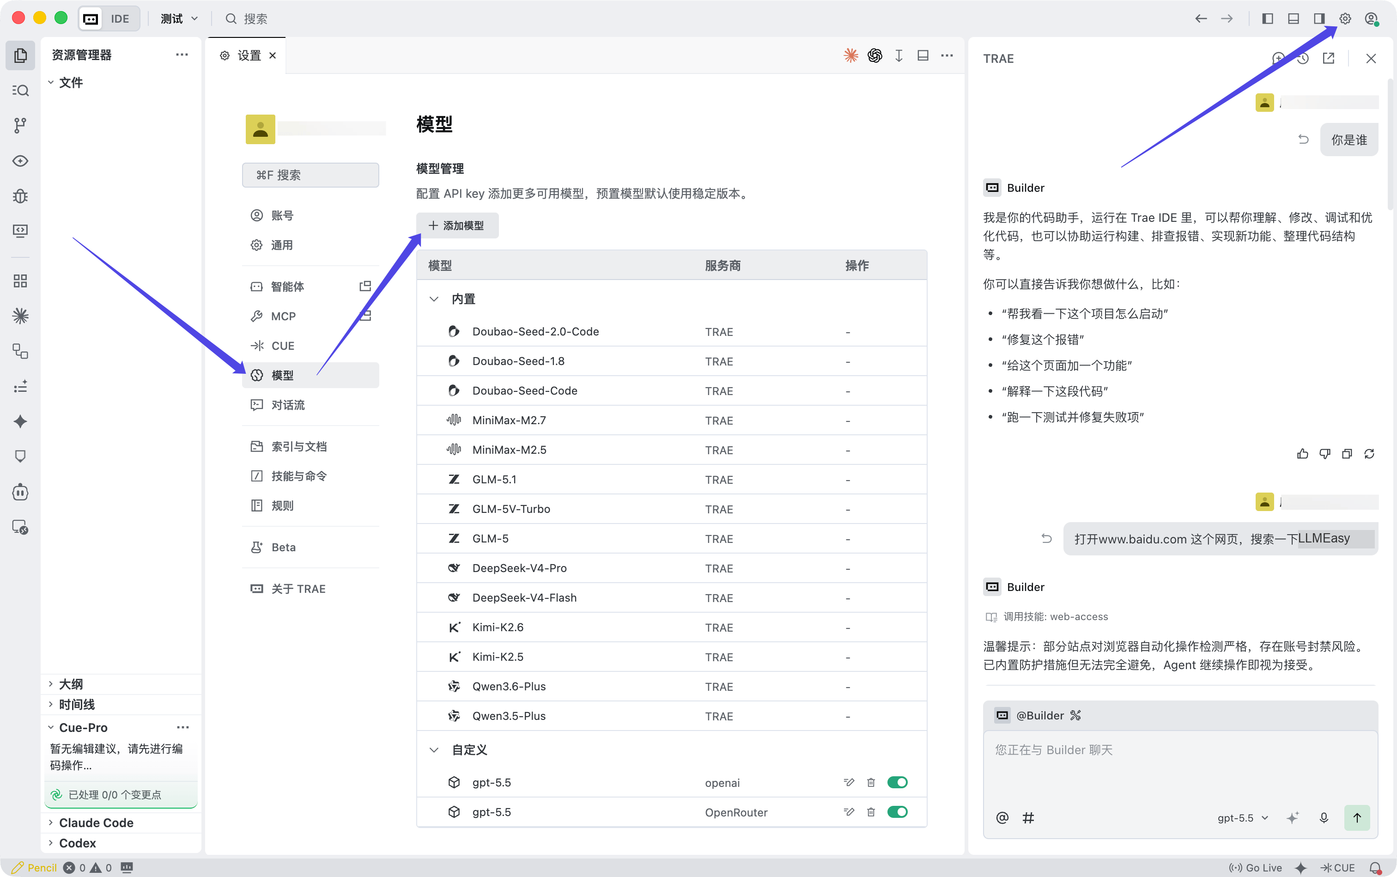Image resolution: width=1397 pixels, height=877 pixels.
Task: Open the extensions grid icon in activity bar
Action: [x=20, y=281]
